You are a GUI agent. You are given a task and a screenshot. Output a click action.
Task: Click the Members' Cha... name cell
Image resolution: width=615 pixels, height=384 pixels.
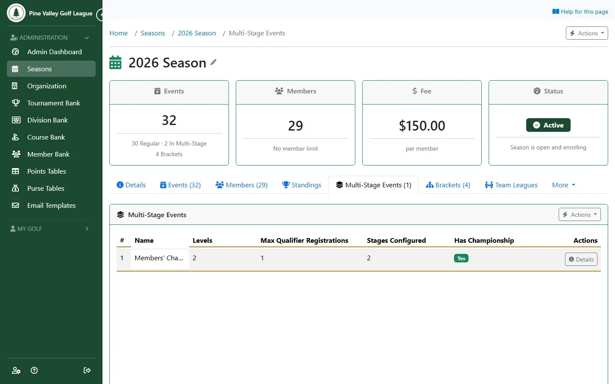point(160,258)
